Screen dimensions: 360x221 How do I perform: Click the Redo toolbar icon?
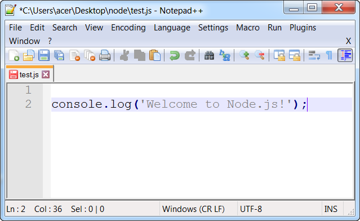(x=190, y=55)
